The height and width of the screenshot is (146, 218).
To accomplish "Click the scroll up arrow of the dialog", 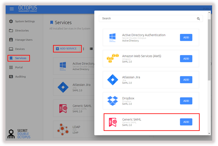I will coord(209,12).
